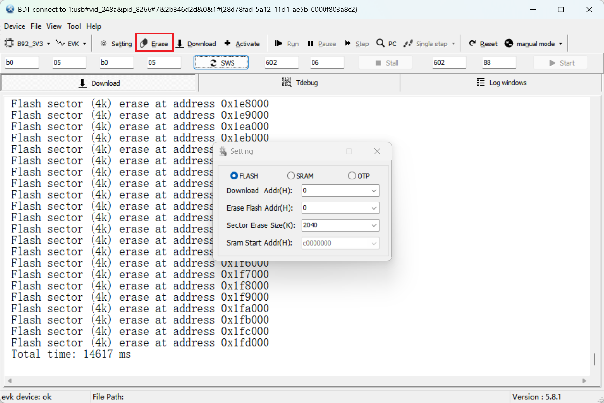Screen dimensions: 604x403
Task: Click the horizontal scrollbar left arrow
Action: tap(8, 381)
